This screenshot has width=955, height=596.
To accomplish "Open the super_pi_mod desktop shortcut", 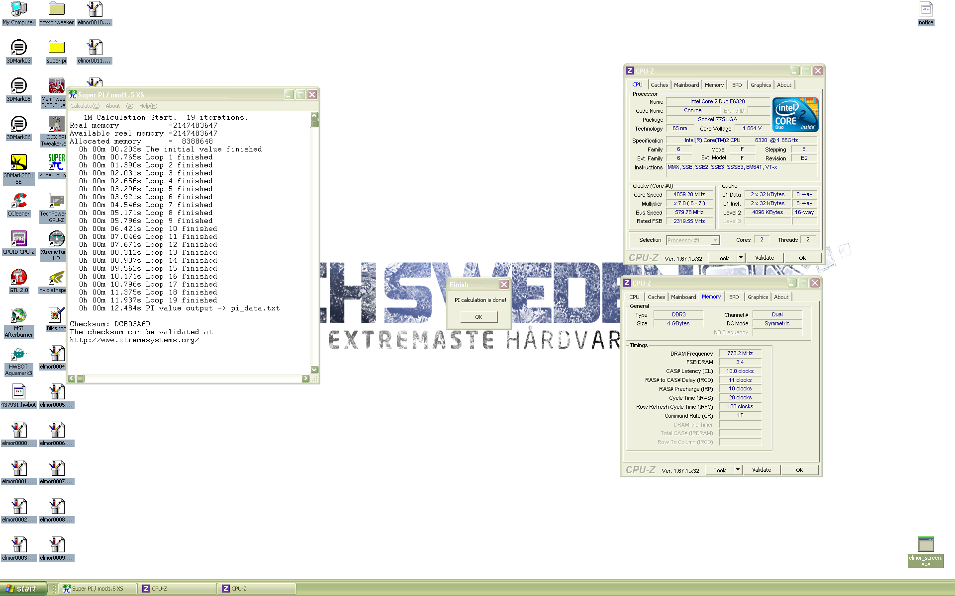I will click(54, 166).
